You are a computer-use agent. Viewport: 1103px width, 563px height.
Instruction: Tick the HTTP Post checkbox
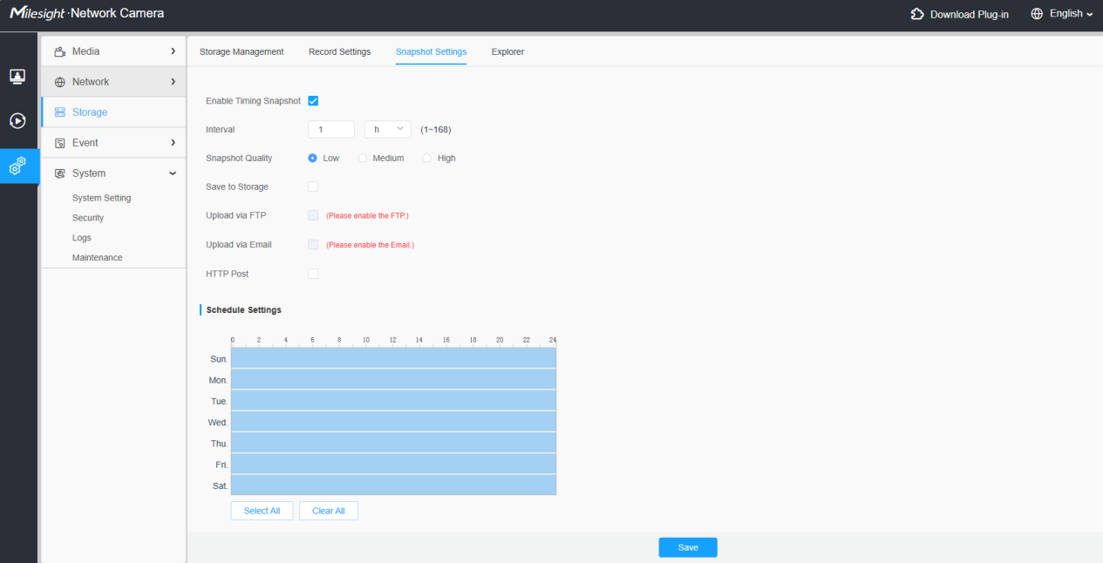point(313,274)
